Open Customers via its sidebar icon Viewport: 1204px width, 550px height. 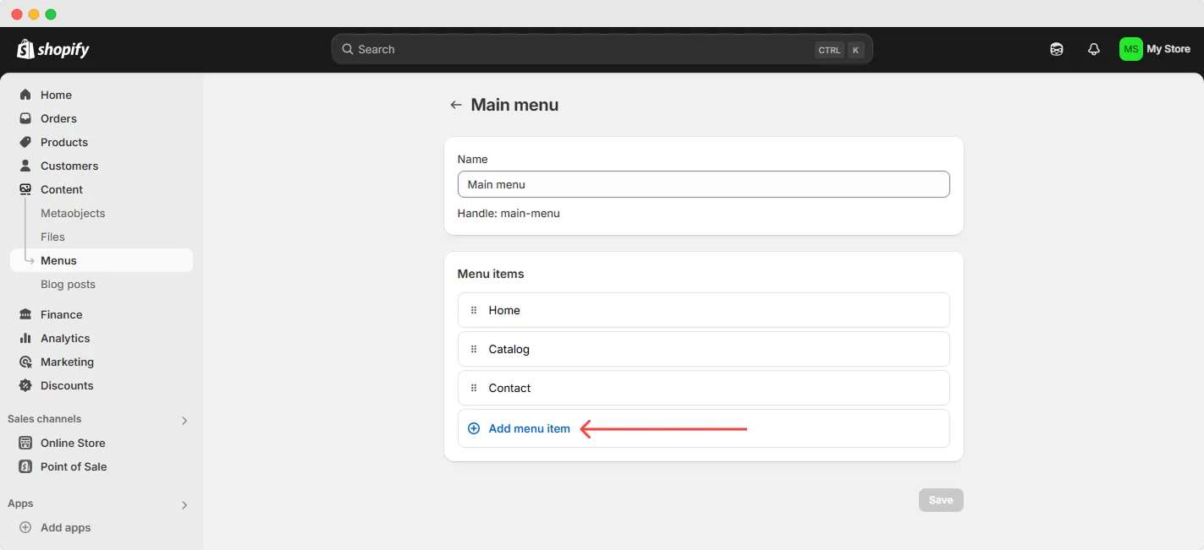[x=25, y=166]
